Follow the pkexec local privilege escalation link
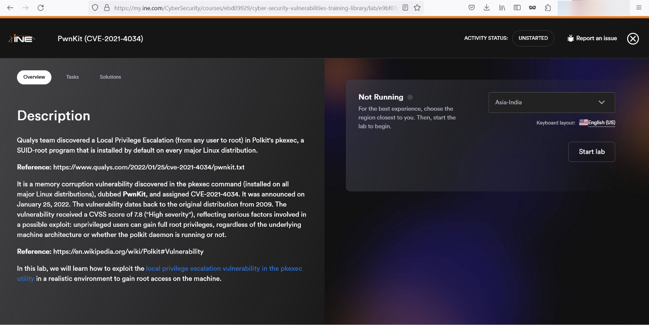 tap(223, 269)
